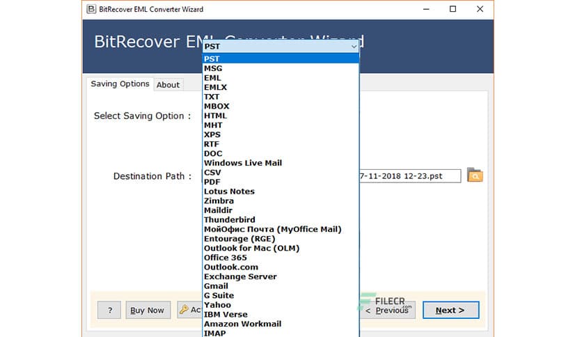Pick Yahoo in the dropdown list
582x337 pixels.
281,305
